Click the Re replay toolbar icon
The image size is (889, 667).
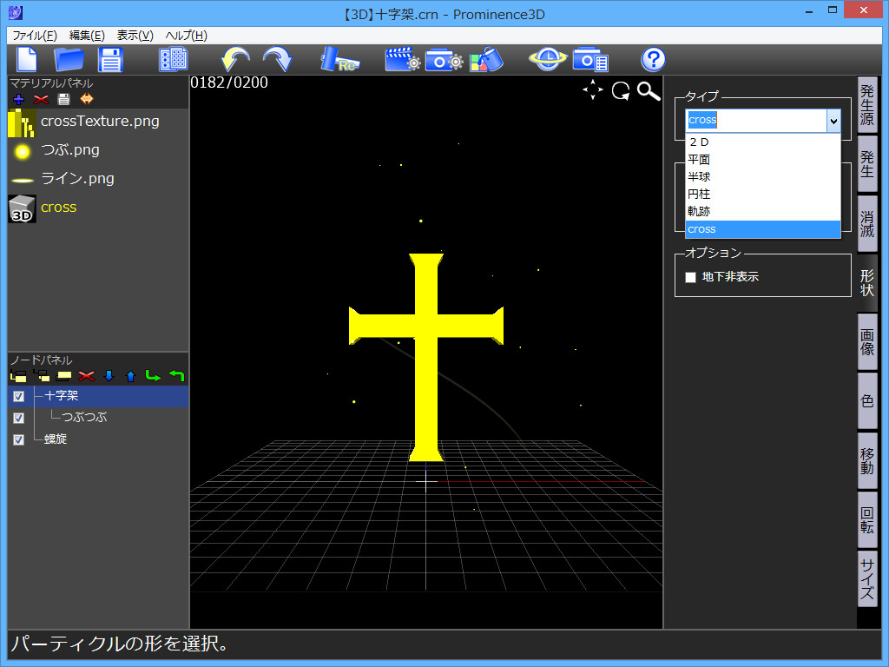339,60
